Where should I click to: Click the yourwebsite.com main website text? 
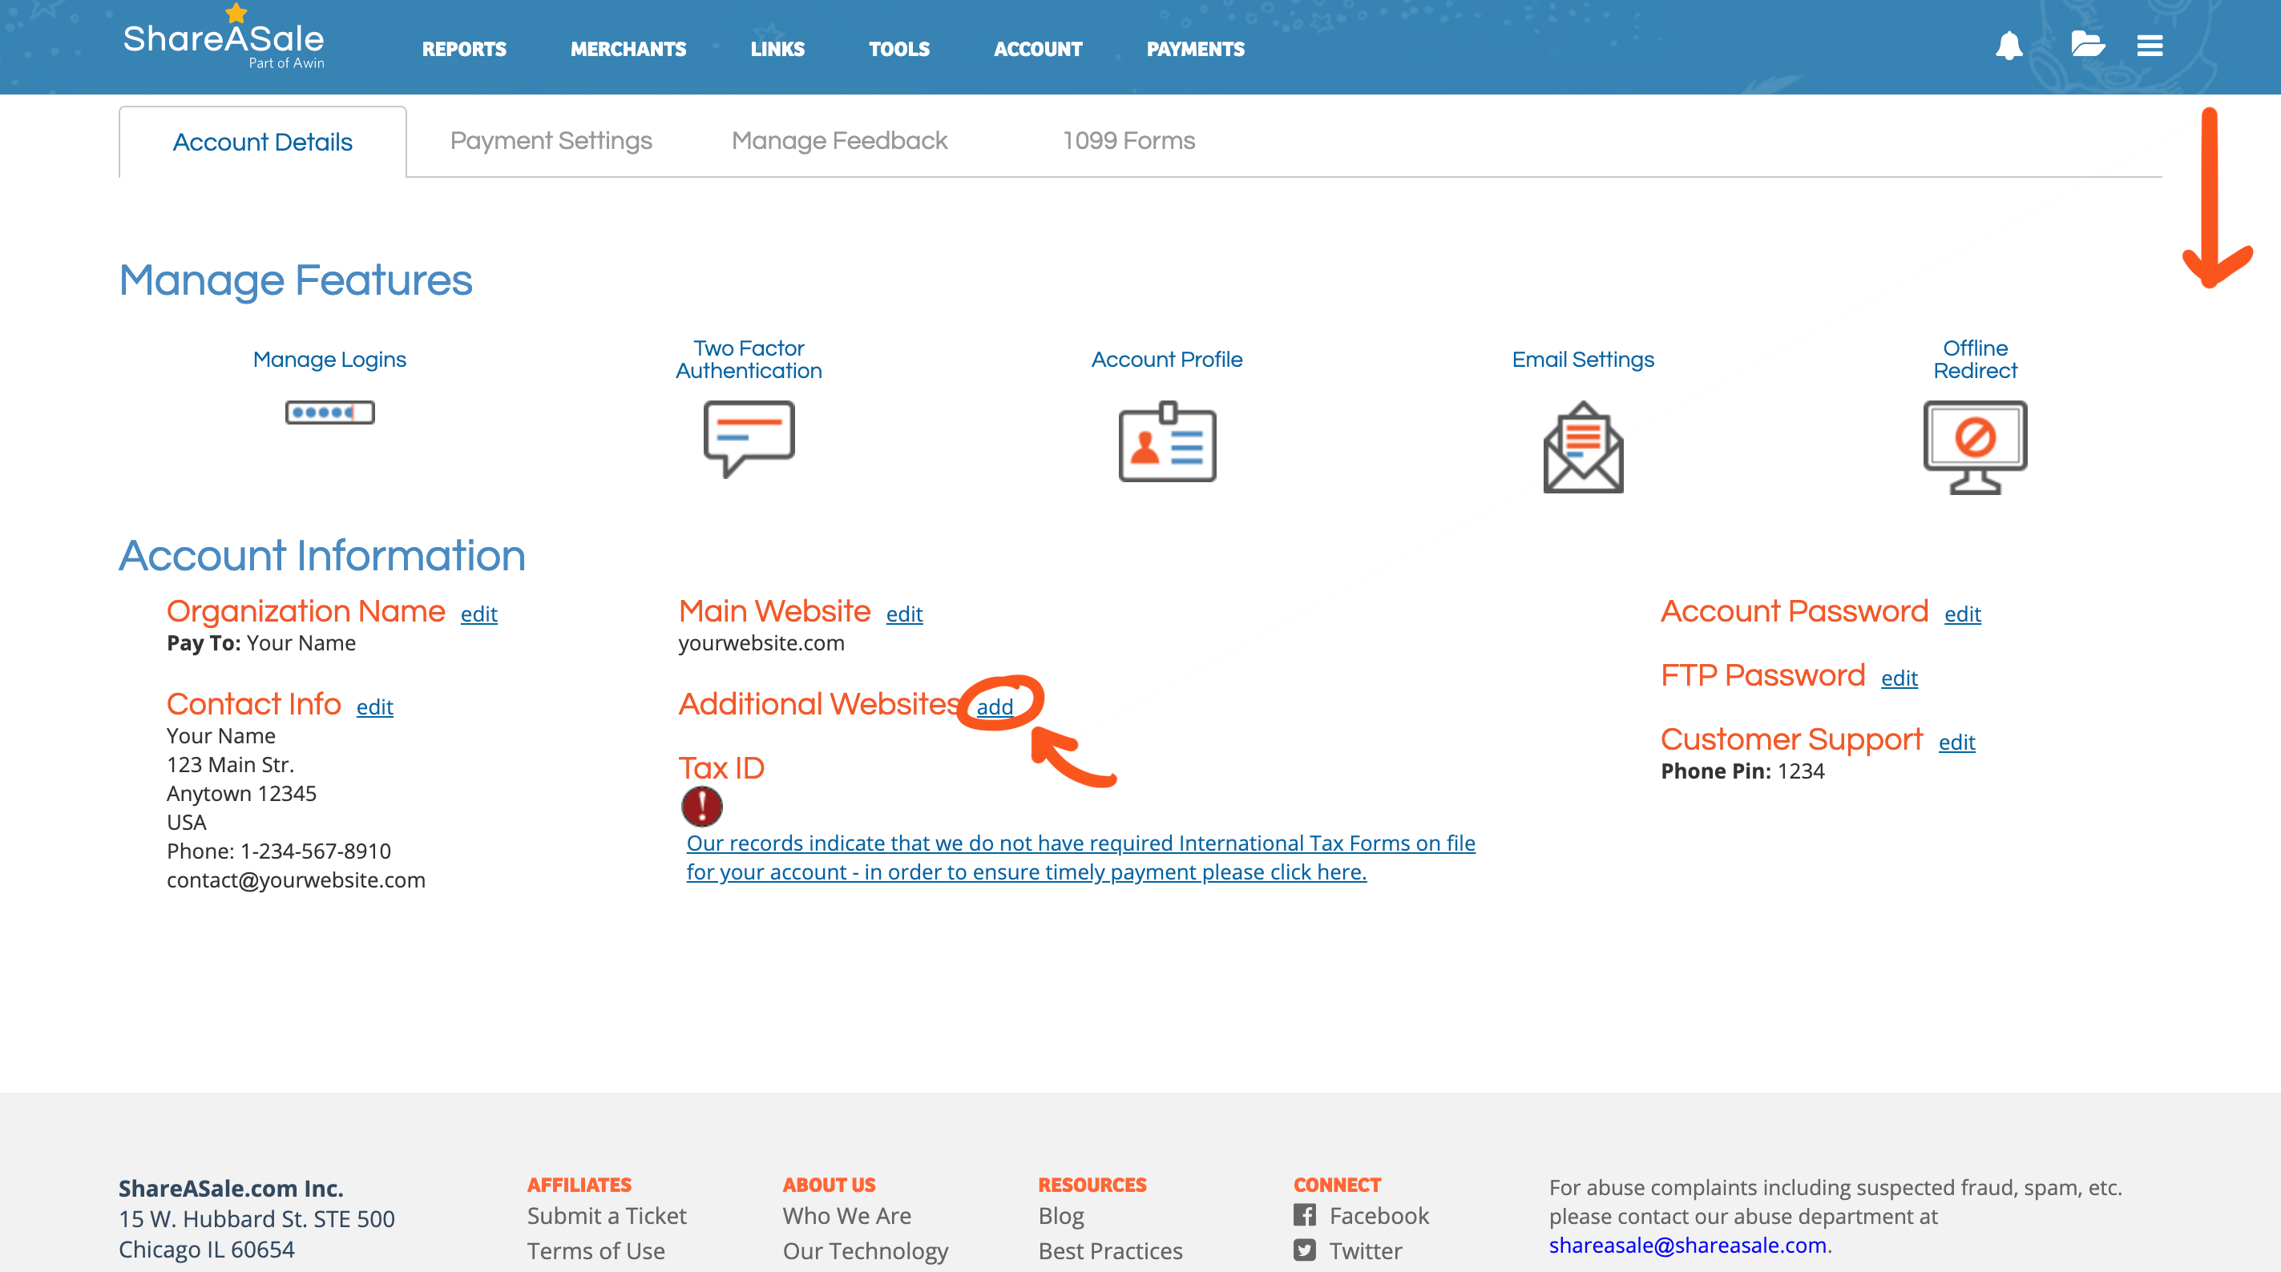(x=761, y=642)
